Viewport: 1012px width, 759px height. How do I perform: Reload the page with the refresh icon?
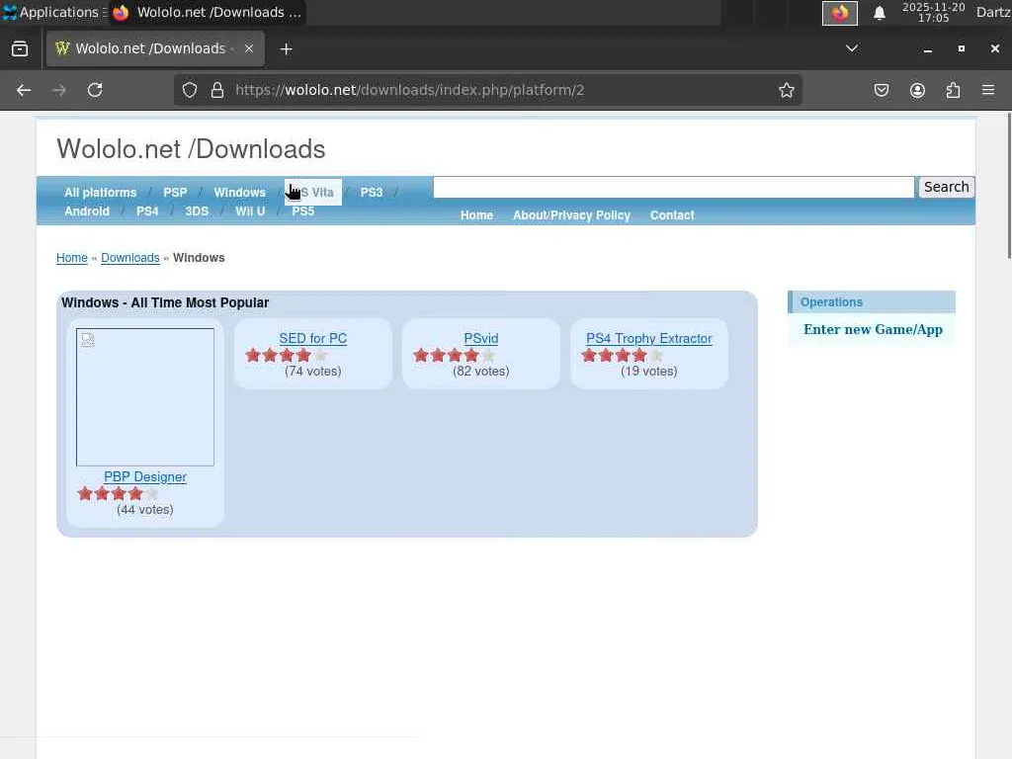pos(95,90)
